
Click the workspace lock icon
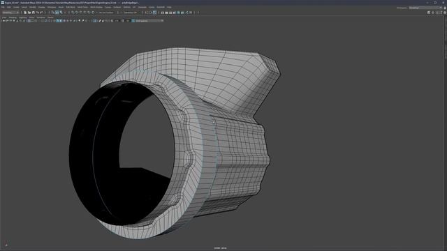[445, 8]
